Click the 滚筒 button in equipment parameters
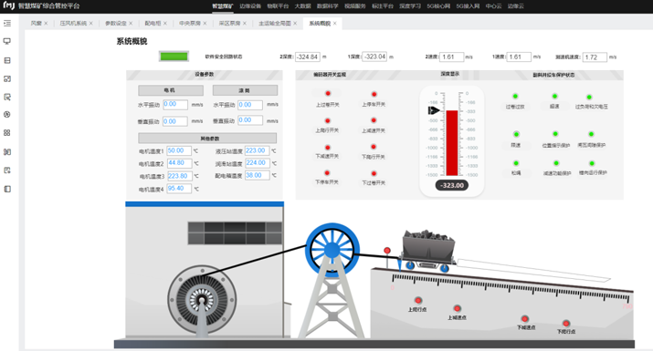The height and width of the screenshot is (351, 653). [x=245, y=90]
